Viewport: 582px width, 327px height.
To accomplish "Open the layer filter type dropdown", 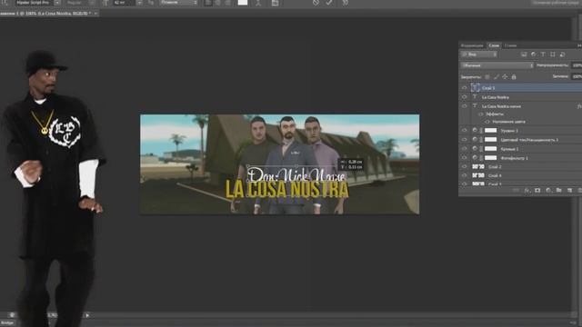I will click(x=479, y=54).
